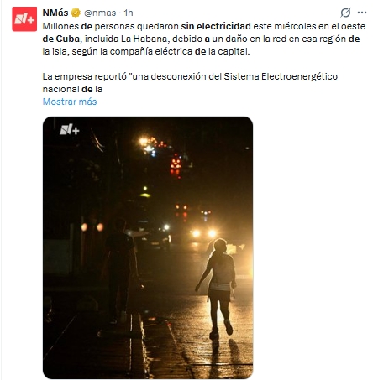Viewport: 373px width, 380px height.
Task: Click the 'Sistema Electroenergético' text
Action: click(x=281, y=76)
